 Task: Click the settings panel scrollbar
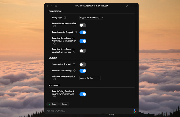point(136,36)
